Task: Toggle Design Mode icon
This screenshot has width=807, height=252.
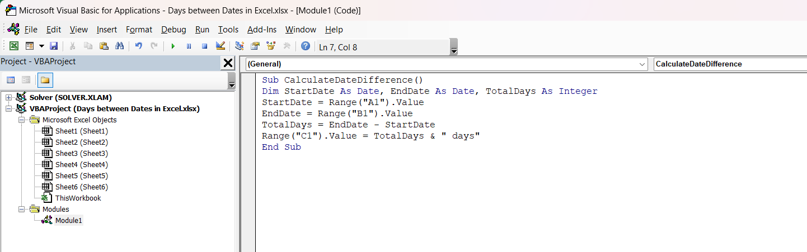Action: click(220, 46)
